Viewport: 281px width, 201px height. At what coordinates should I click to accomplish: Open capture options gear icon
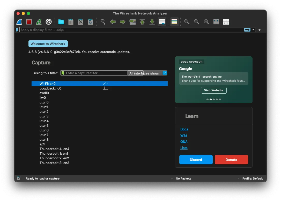pos(49,22)
